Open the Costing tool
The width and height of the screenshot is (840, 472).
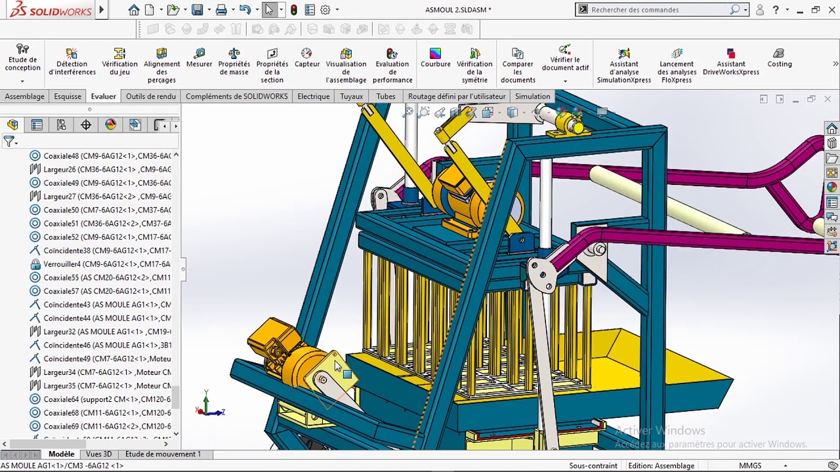click(779, 58)
